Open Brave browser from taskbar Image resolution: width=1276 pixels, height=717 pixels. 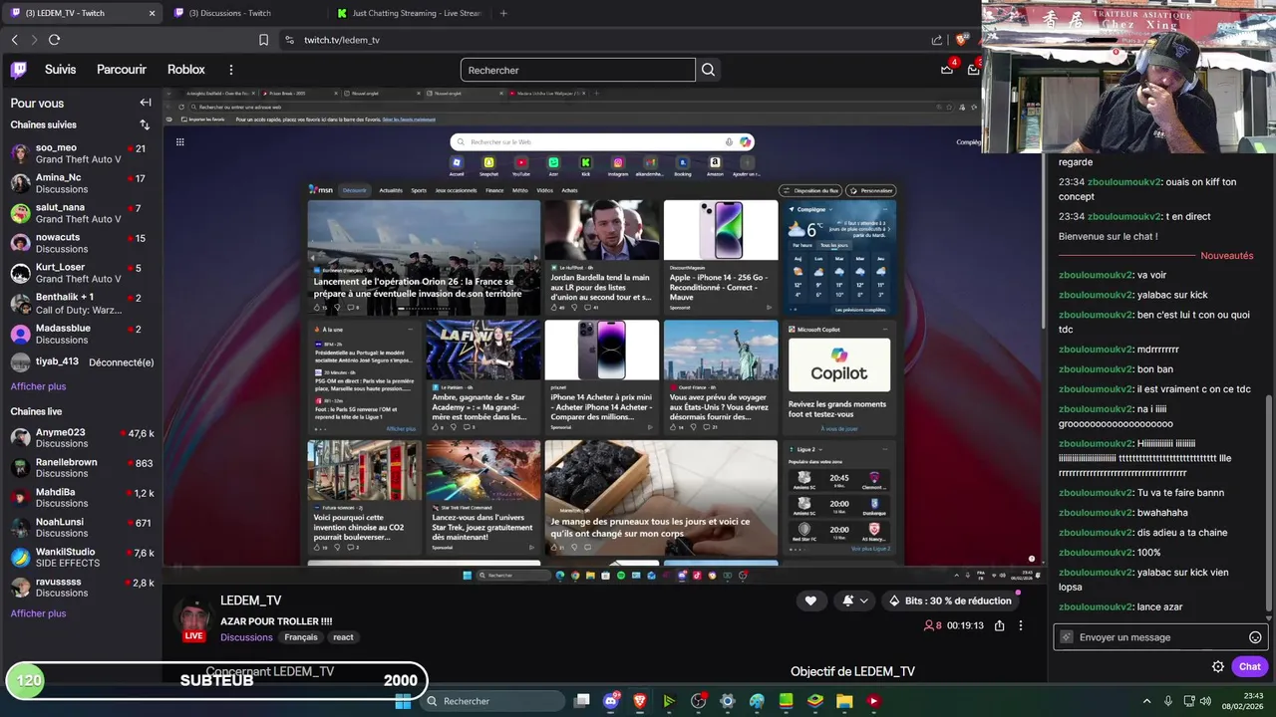[x=640, y=701]
